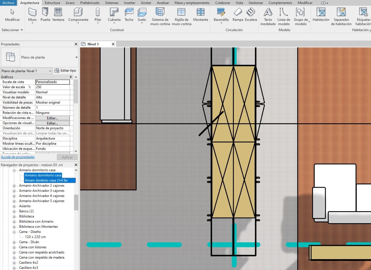Expand the Armario-Archivador 2 cajones node
The height and width of the screenshot is (270, 371).
(x=14, y=186)
